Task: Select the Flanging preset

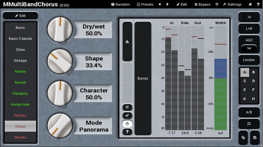Action: tap(20, 93)
